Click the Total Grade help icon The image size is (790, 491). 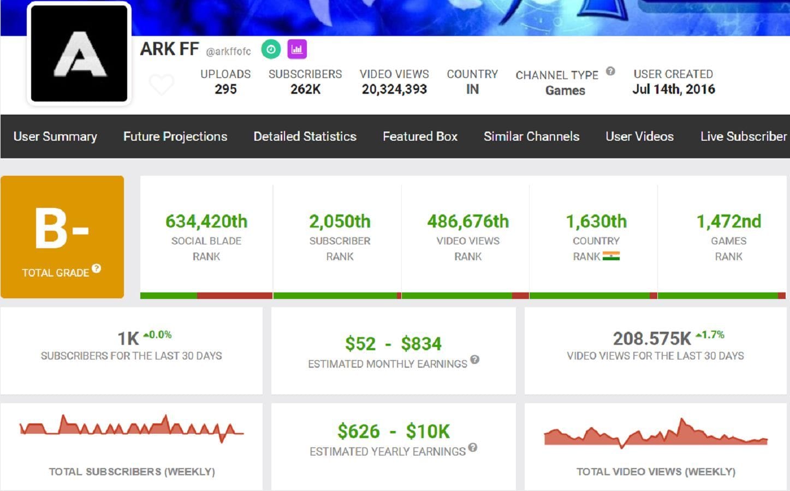tap(96, 268)
